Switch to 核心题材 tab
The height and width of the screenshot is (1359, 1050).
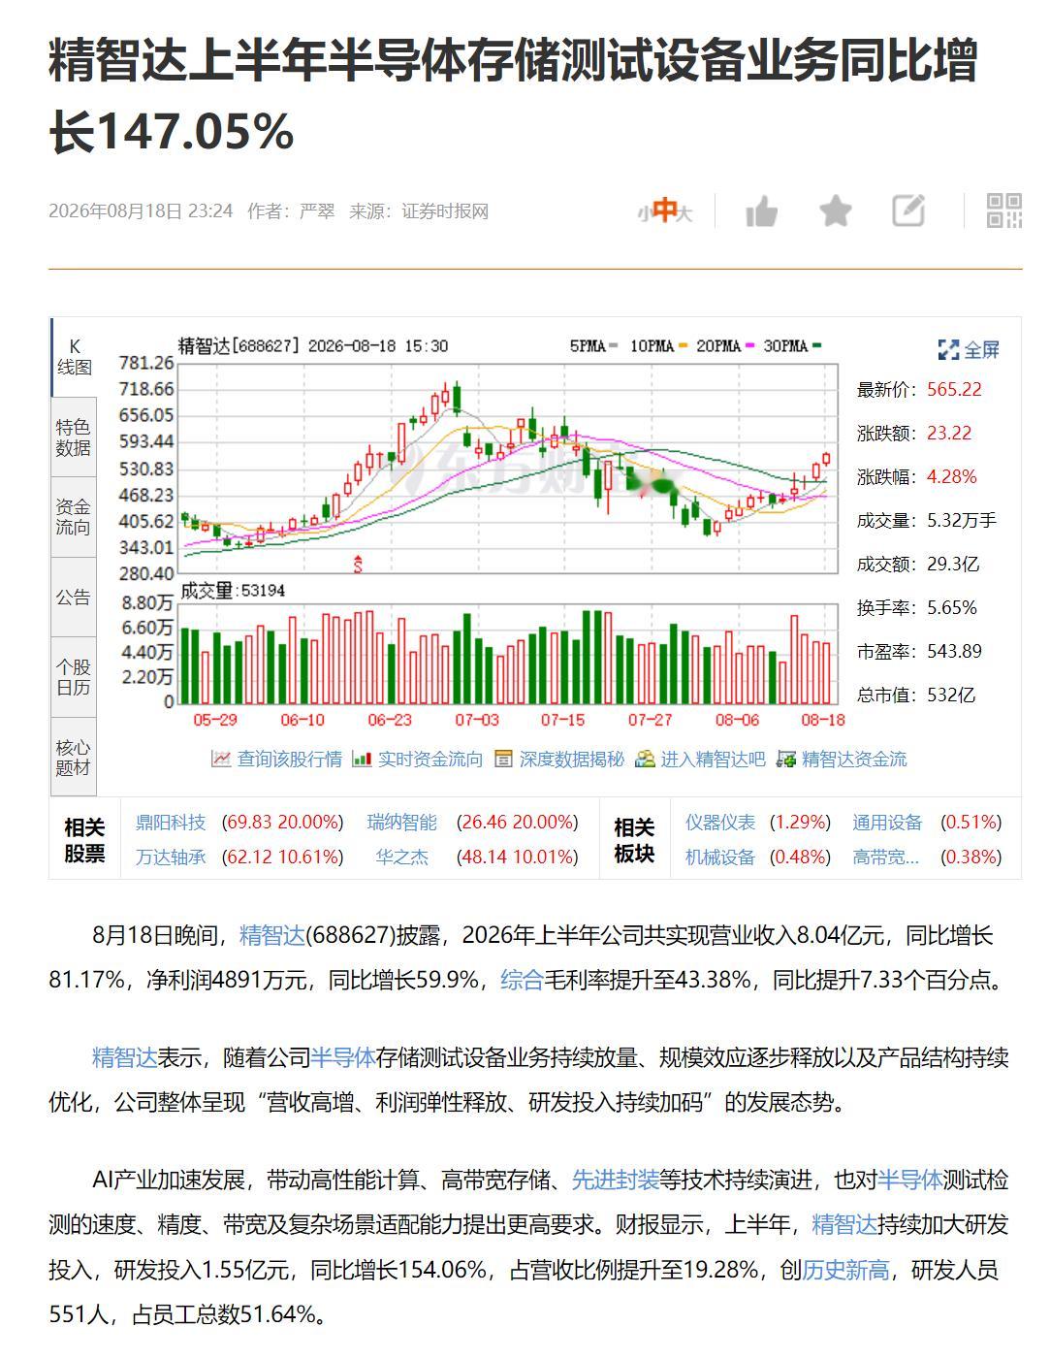[x=74, y=758]
